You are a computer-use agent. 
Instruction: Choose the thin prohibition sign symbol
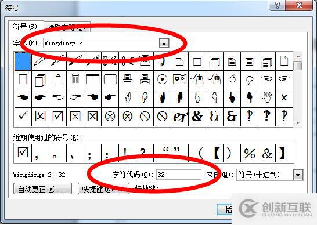click(x=145, y=117)
